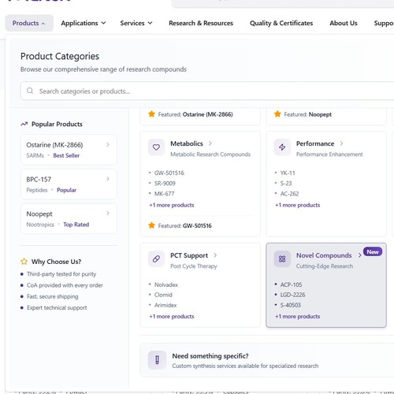Open Quality & Certificates menu item
394x394 pixels.
click(281, 23)
